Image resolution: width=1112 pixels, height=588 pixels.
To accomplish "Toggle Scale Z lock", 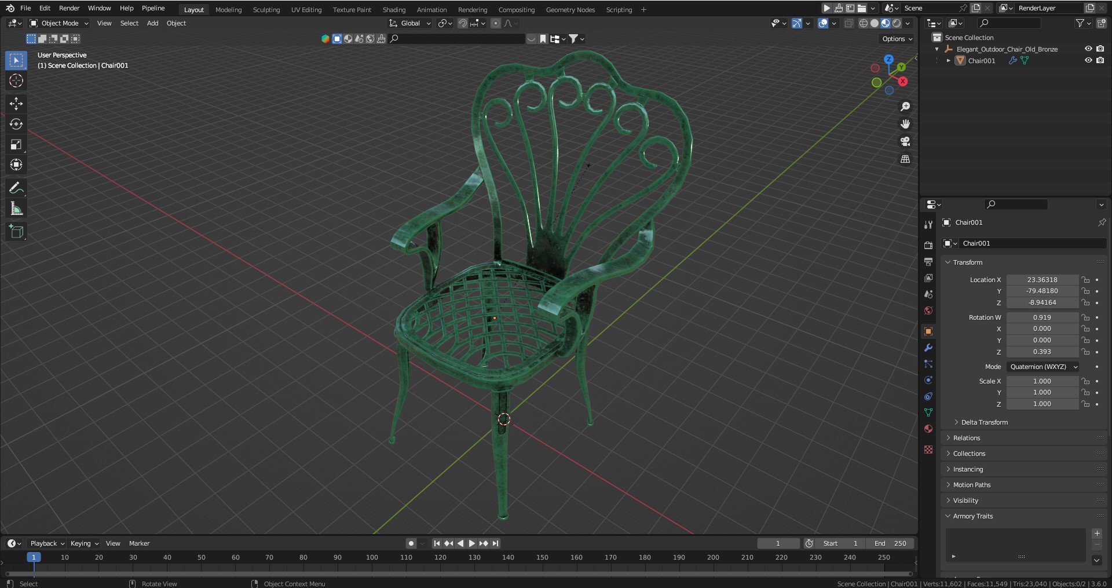I will point(1085,404).
